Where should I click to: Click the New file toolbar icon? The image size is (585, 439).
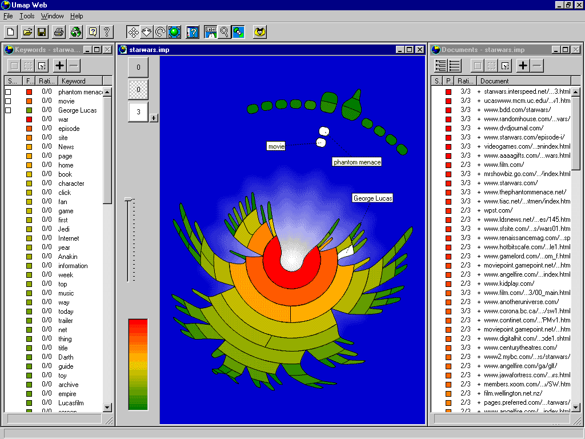(11, 32)
